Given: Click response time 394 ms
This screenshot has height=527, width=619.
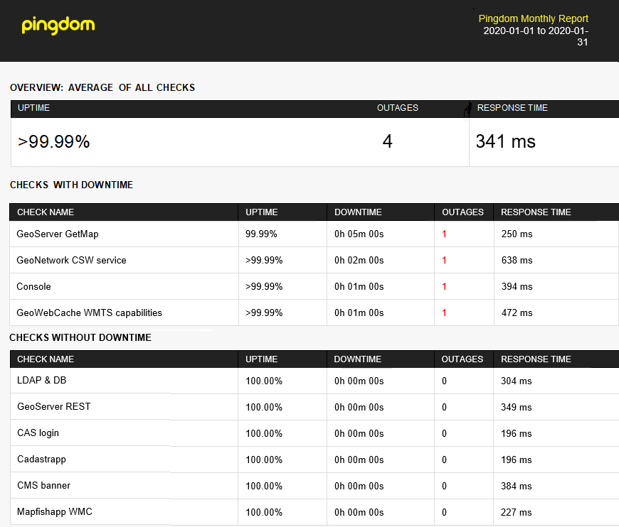Looking at the screenshot, I should pyautogui.click(x=517, y=286).
